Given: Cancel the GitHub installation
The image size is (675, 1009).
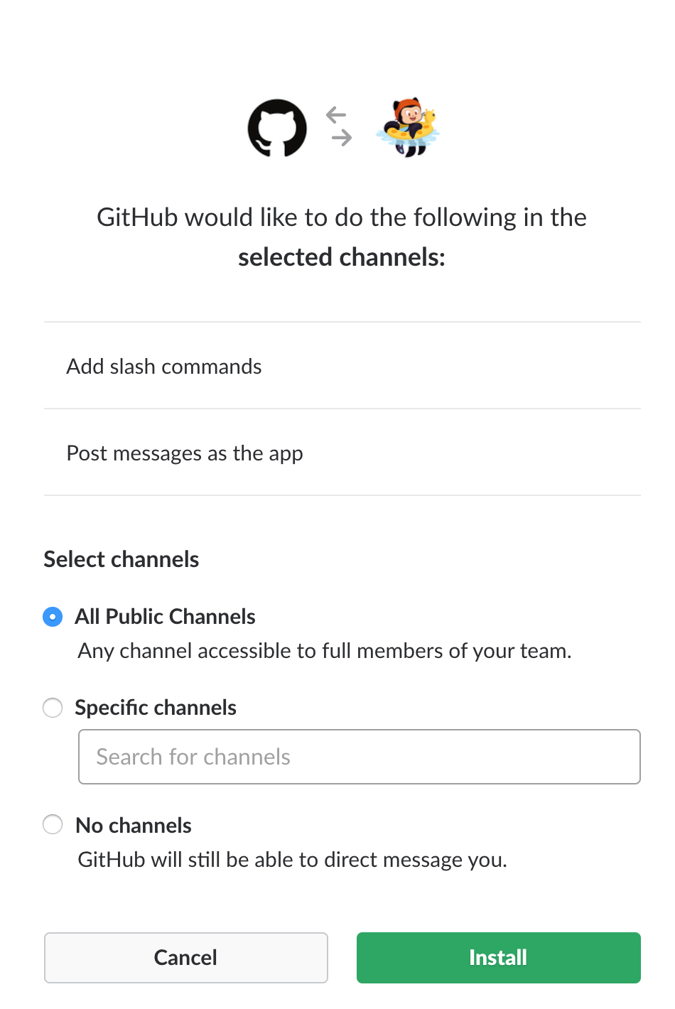Looking at the screenshot, I should 186,958.
